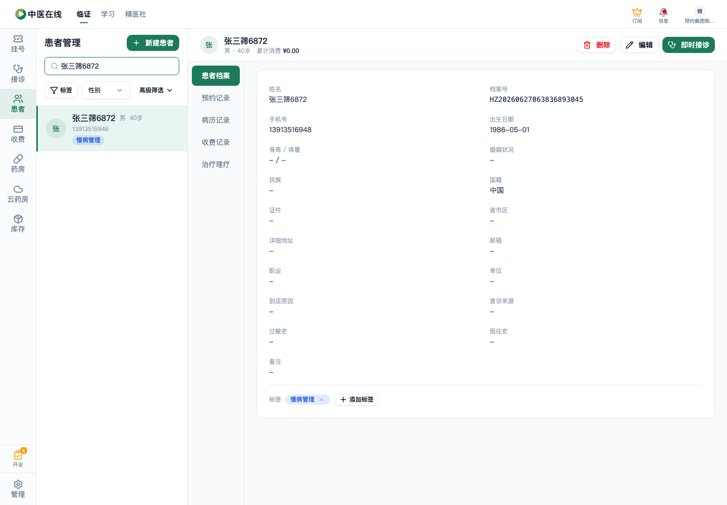
Task: Remove the 慢病管理 tag with its x icon
Action: tap(322, 400)
